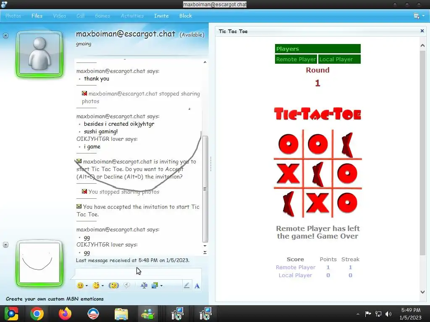430x322 pixels.
Task: Click the show menu icon in toolbar
Action: pos(416,16)
